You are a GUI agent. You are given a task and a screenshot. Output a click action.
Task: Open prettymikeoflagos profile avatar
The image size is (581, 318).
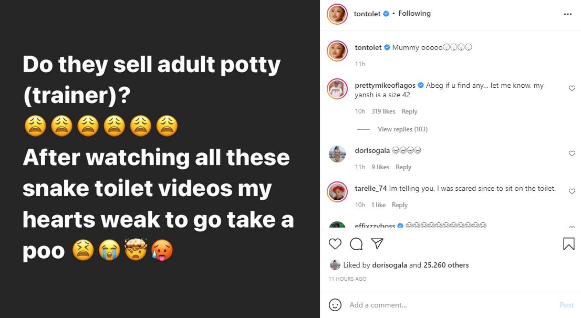click(337, 89)
